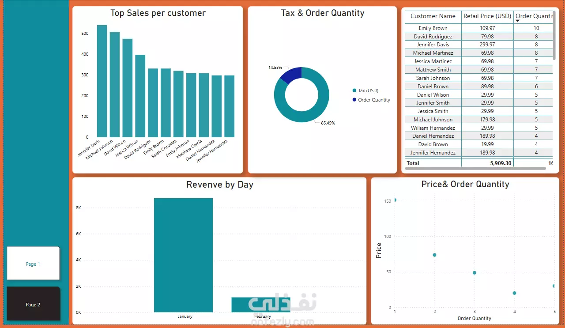This screenshot has height=328, width=565.
Task: Click the Total row in the table
Action: pyautogui.click(x=479, y=163)
